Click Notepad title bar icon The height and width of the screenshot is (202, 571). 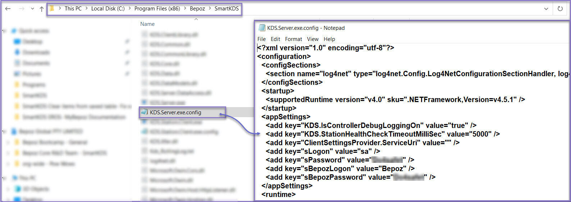[262, 28]
